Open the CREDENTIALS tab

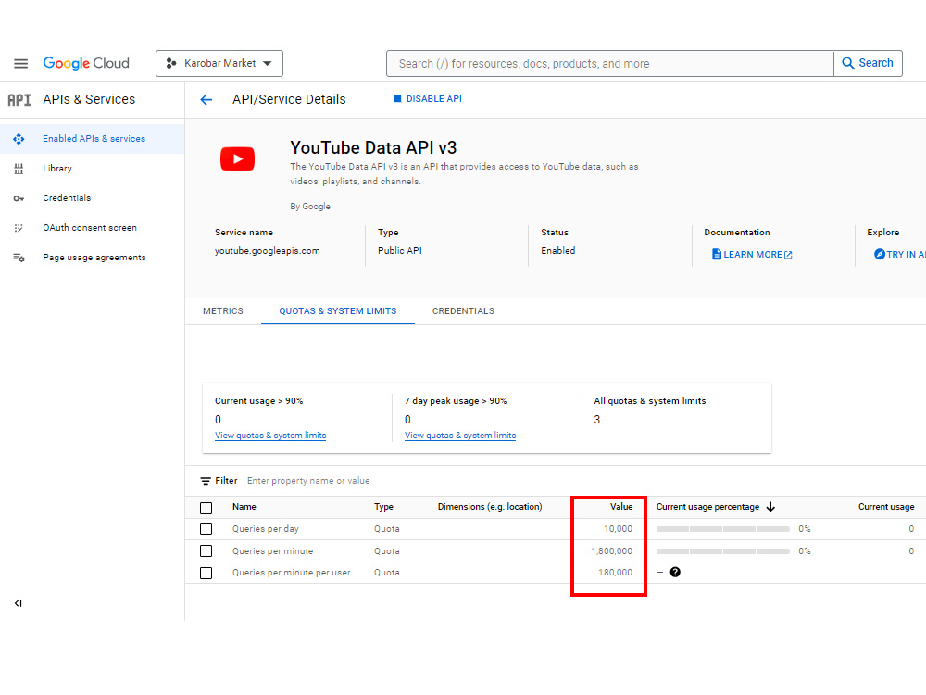coord(463,310)
